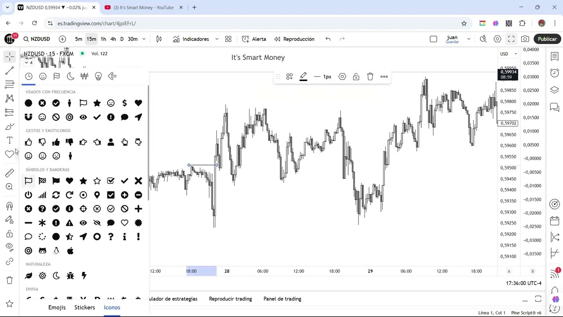Viewport: 563px width, 317px height.
Task: Select the text annotation tool
Action: [9, 140]
